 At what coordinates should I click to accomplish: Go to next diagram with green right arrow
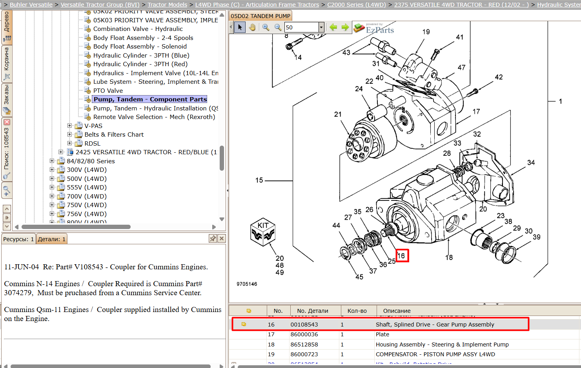point(345,27)
